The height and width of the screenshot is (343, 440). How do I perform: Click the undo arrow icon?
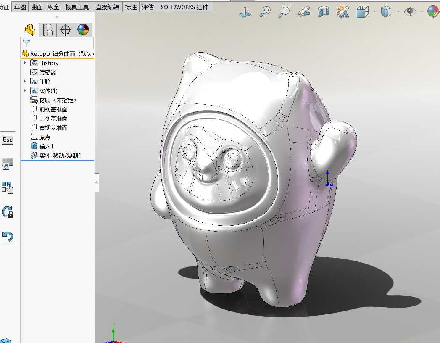click(x=8, y=236)
